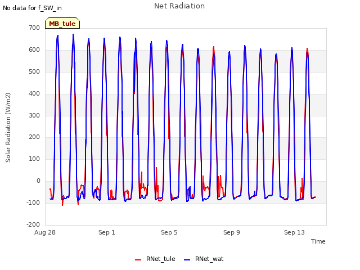This screenshot has width=360, height=270.
Task: Click the -200 y-axis tick label
Action: [x=33, y=224]
